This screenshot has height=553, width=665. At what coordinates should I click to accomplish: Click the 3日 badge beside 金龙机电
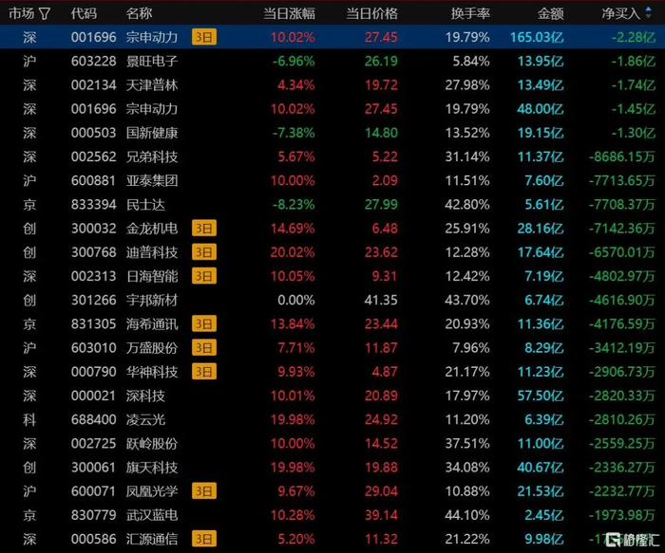click(x=204, y=229)
